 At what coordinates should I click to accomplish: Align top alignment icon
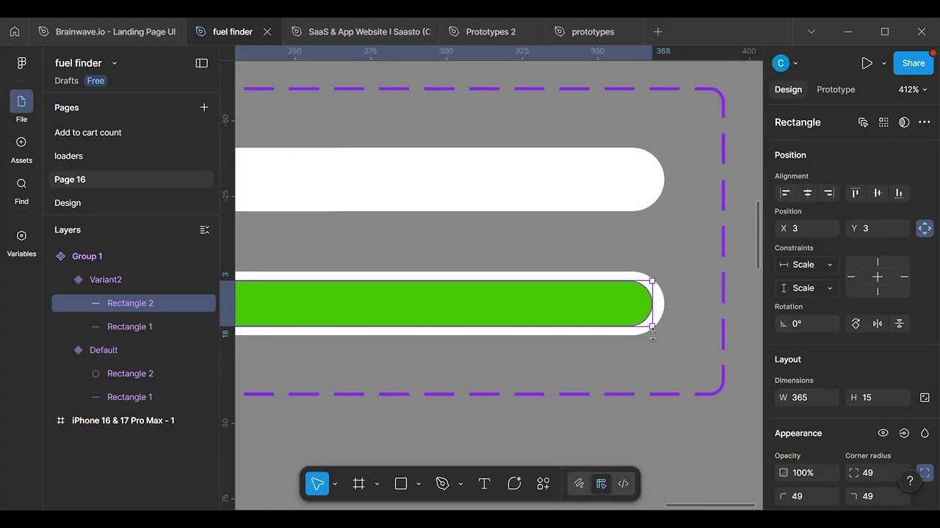point(855,193)
